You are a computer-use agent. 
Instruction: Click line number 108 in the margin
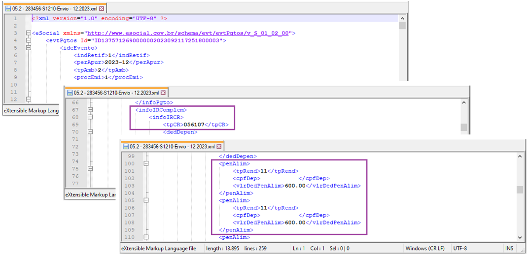[x=129, y=223]
